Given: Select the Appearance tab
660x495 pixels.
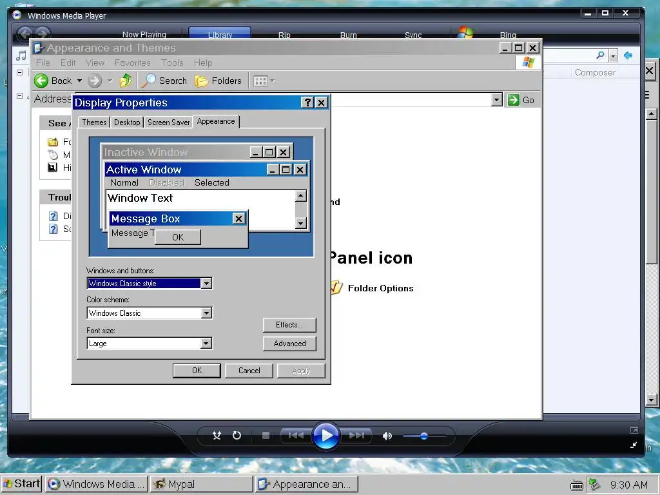Looking at the screenshot, I should tap(216, 121).
